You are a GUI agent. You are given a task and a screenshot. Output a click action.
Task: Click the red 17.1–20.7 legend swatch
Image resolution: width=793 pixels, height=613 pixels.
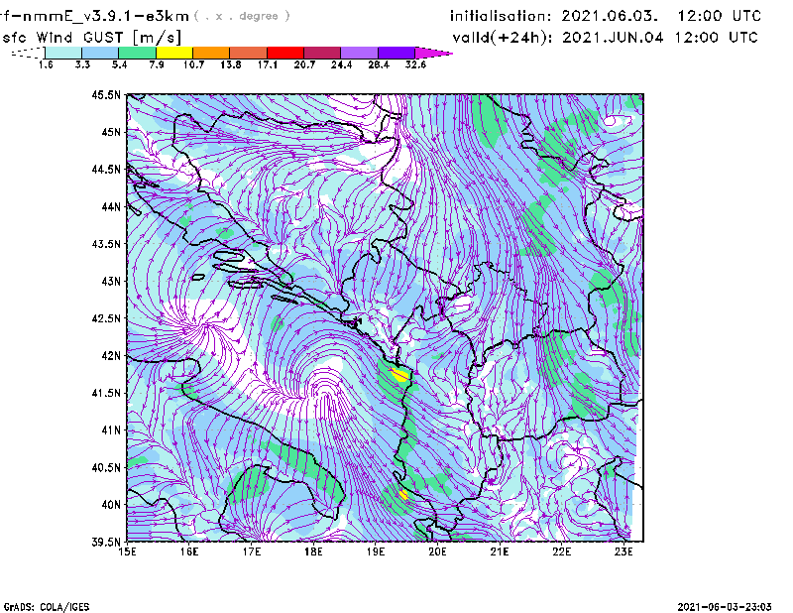pyautogui.click(x=285, y=53)
